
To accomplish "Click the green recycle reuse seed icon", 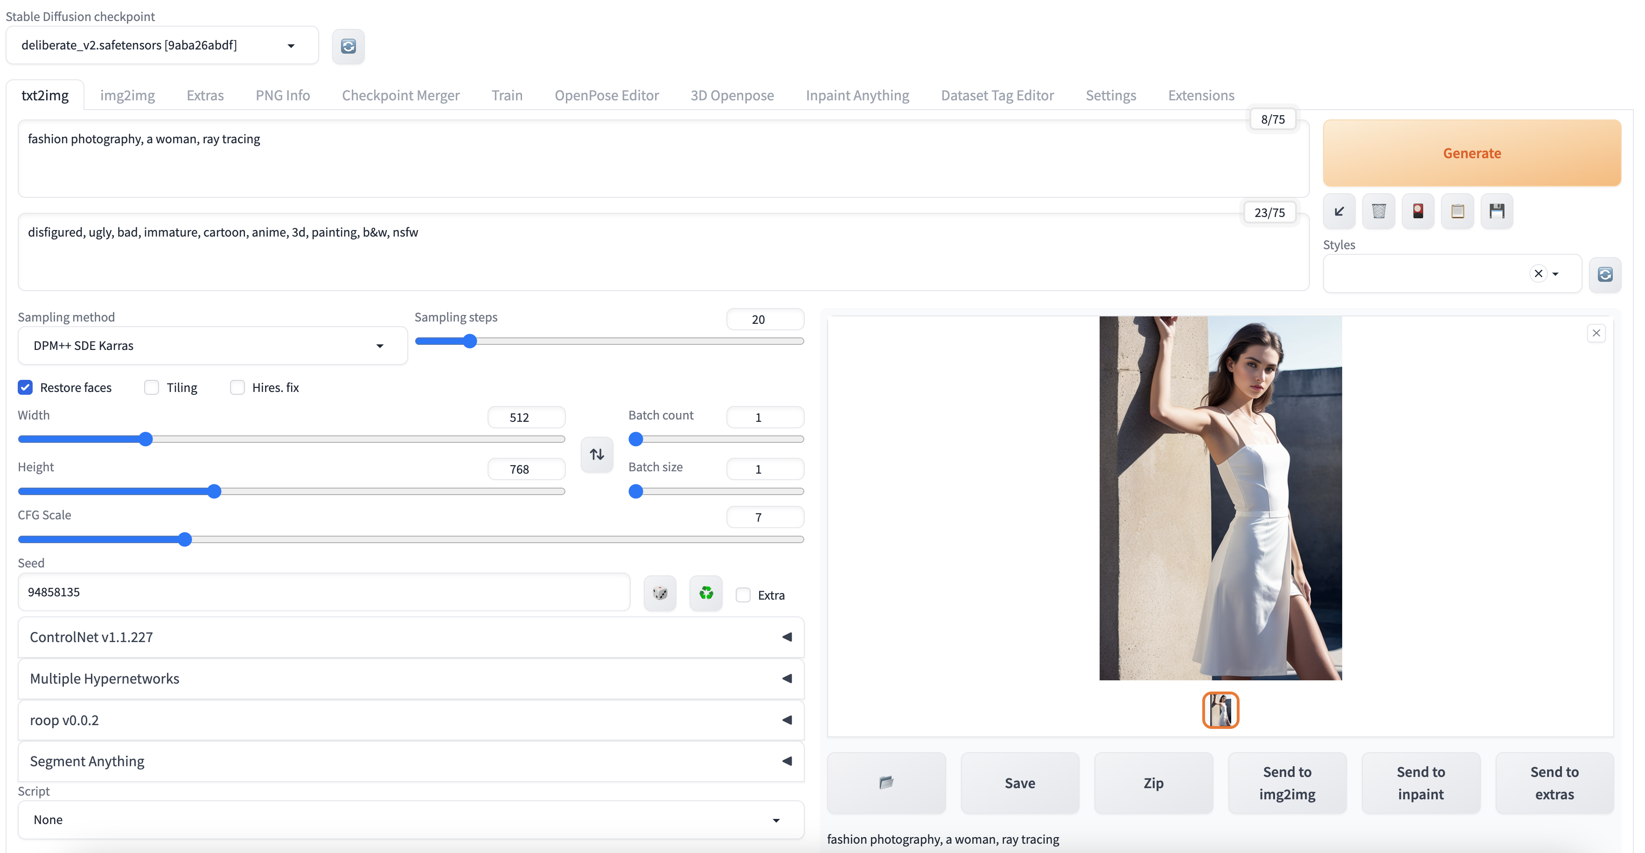I will 706,593.
